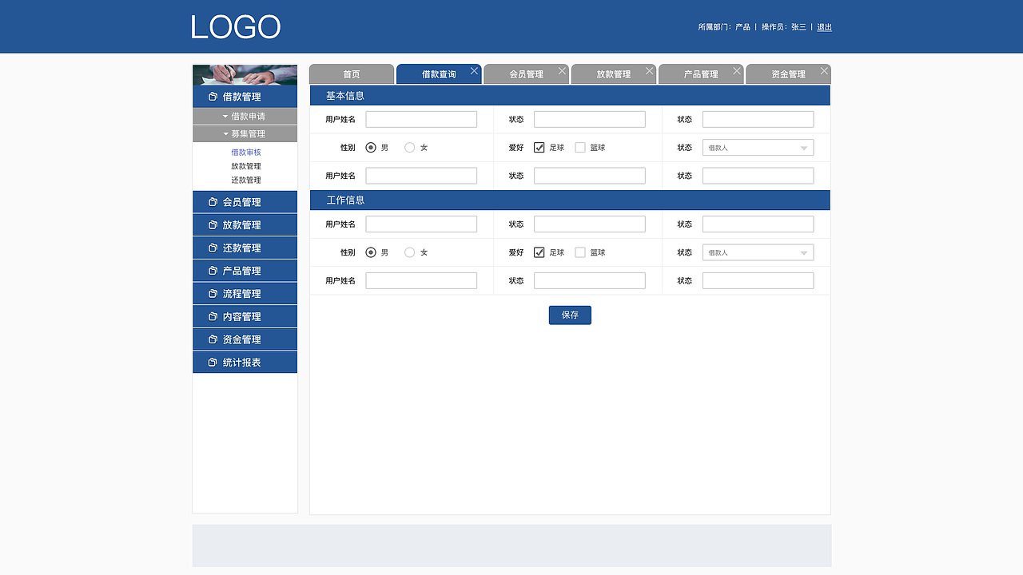Screen dimensions: 1023x575
Task: Click 所属部门：产品 text in header
Action: click(724, 27)
